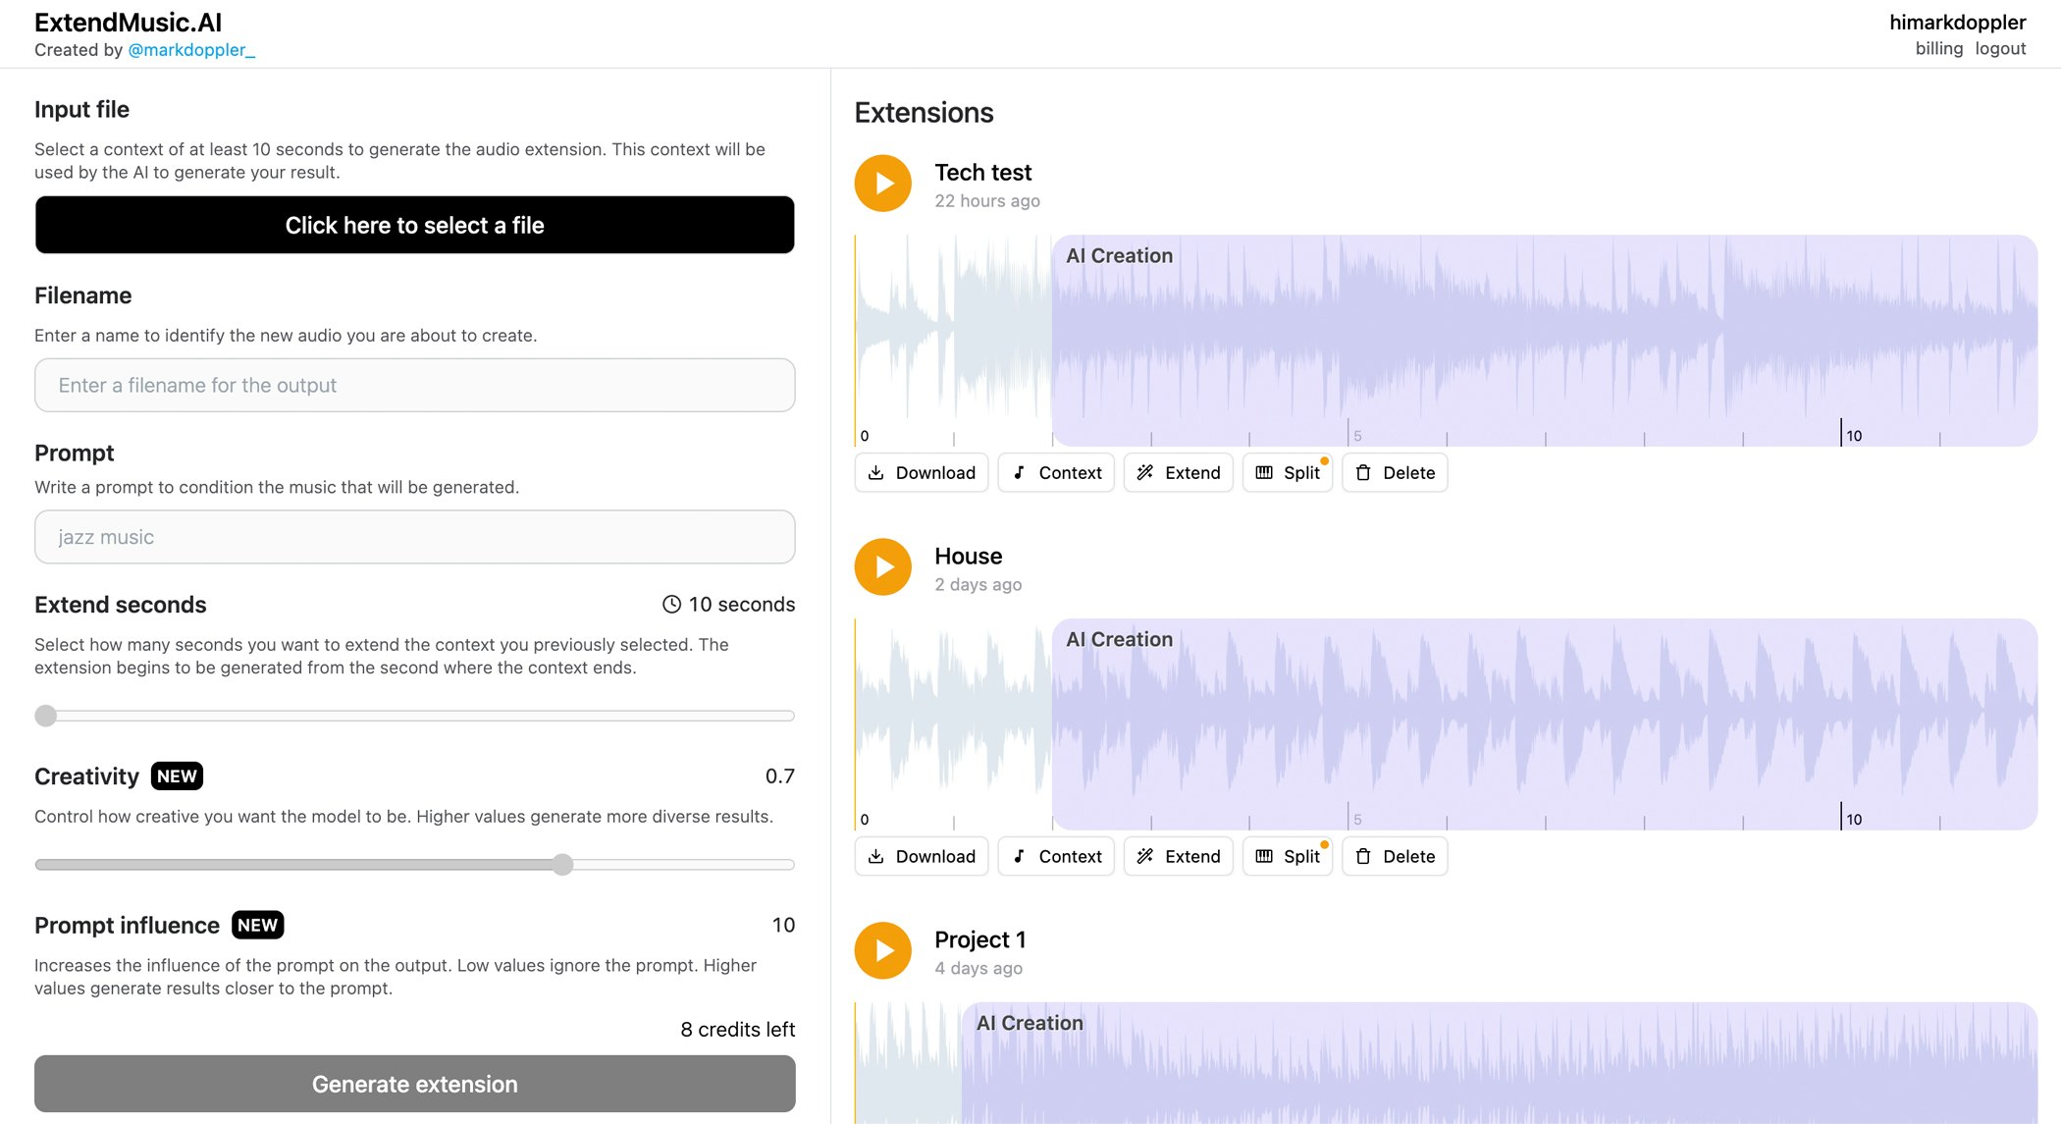Play the Project 1 extension
The image size is (2061, 1124).
point(881,950)
